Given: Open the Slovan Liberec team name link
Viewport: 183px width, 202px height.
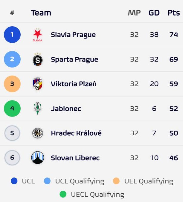Looking at the screenshot, I should (x=75, y=158).
